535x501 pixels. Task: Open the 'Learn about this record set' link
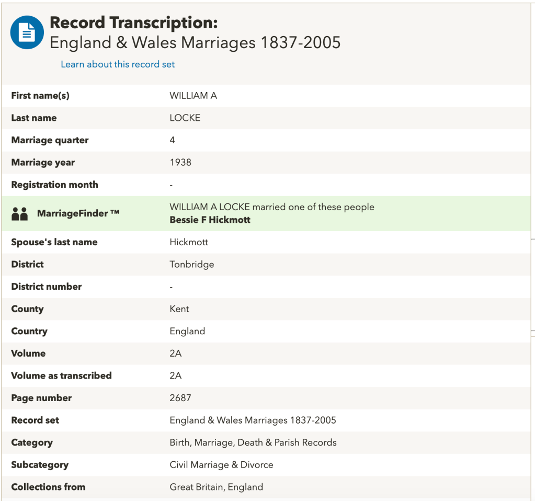(x=118, y=64)
